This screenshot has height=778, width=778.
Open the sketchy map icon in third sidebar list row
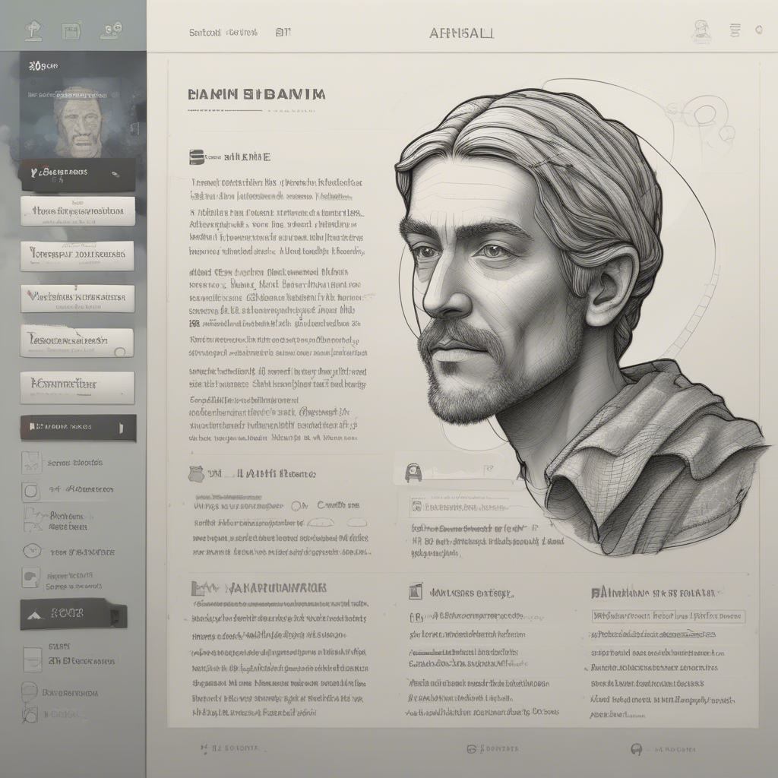[x=33, y=520]
